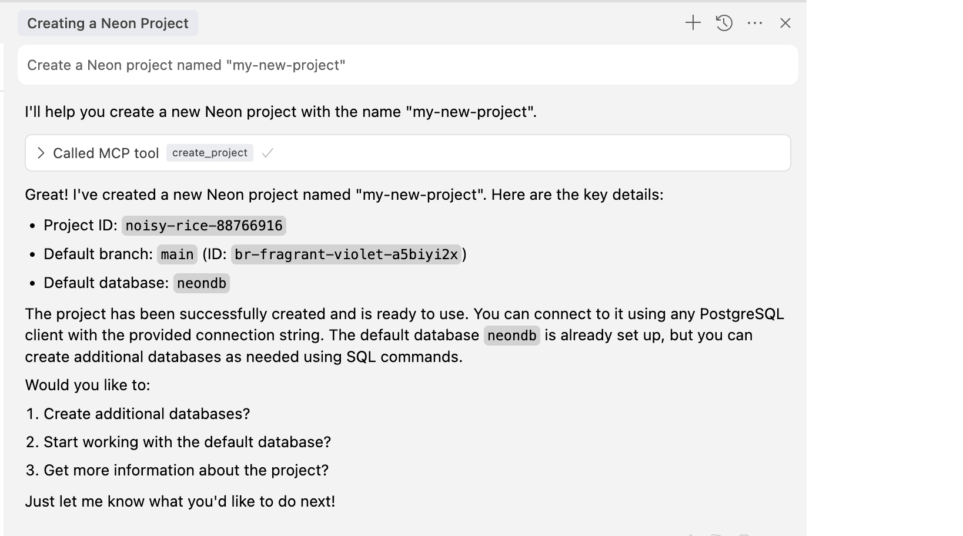Click neondb chip in Default database bullet
Screen dimensions: 963x536
click(202, 283)
